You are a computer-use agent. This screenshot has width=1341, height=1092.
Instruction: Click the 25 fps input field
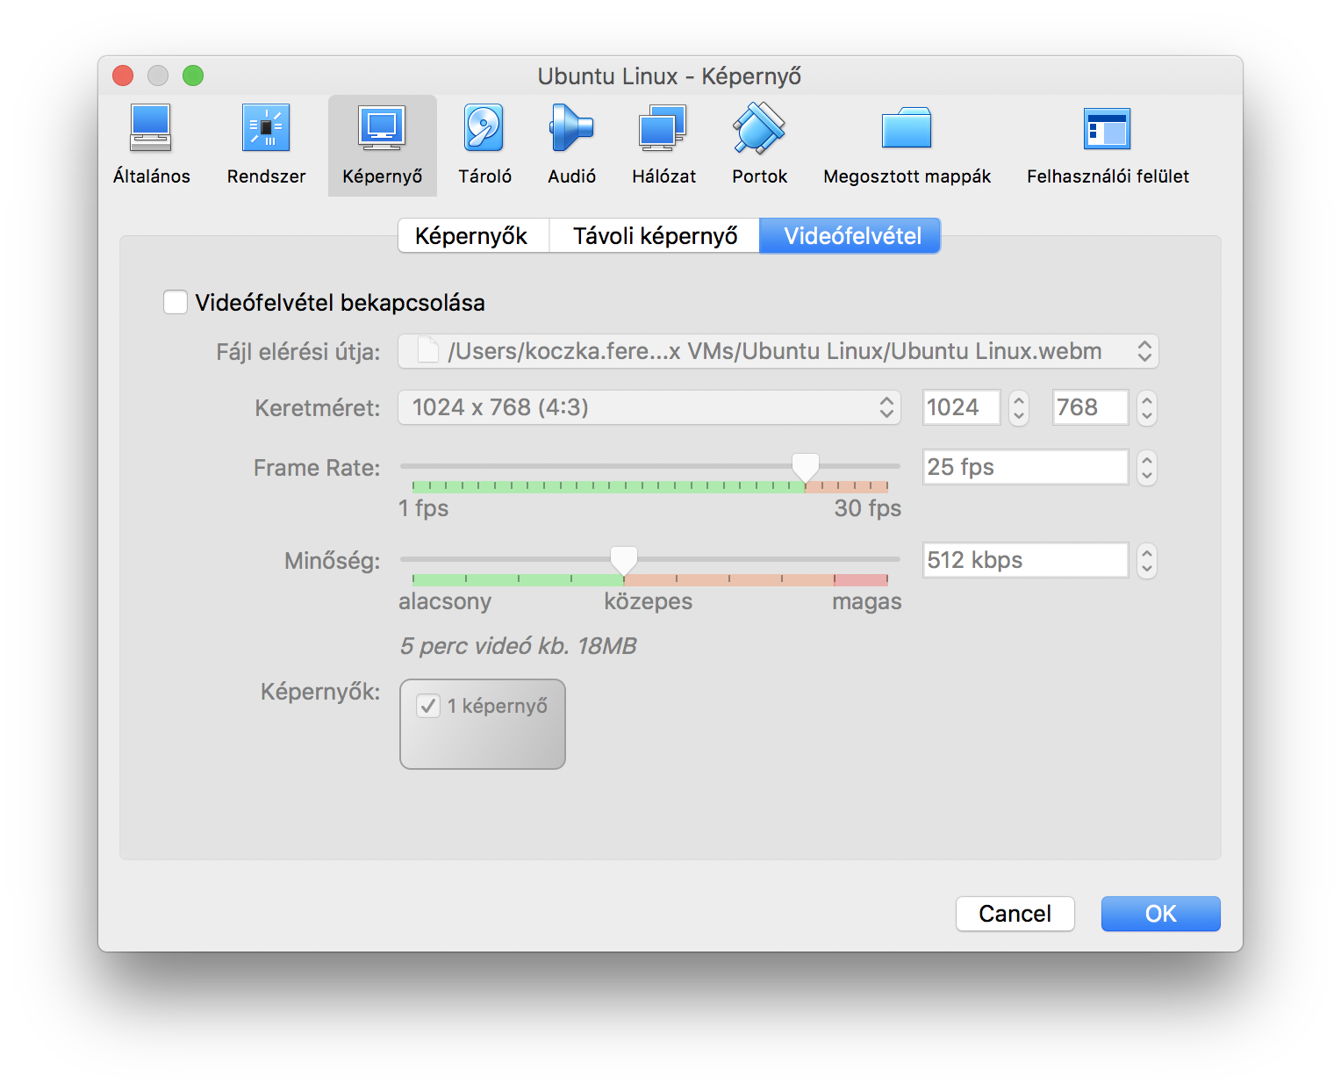1025,467
